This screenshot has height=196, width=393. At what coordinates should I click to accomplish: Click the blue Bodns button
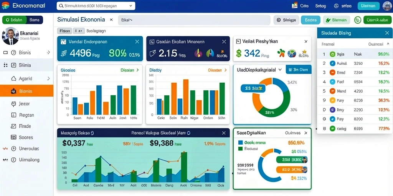click(x=310, y=20)
